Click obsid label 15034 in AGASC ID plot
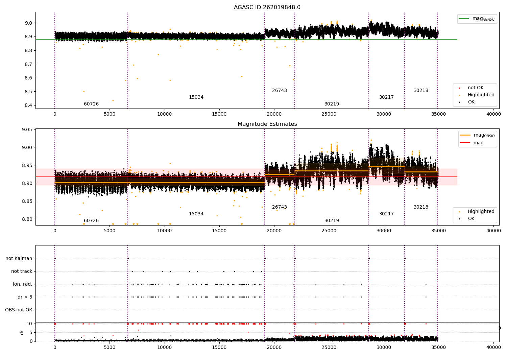This screenshot has height=355, width=507. [x=196, y=97]
